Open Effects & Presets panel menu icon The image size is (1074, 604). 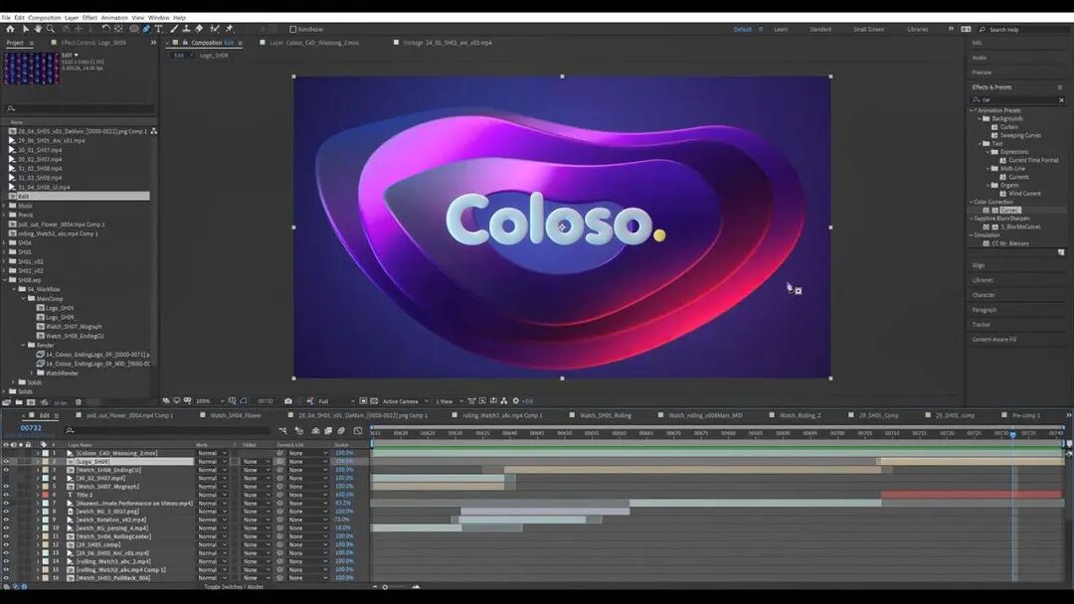[1060, 86]
